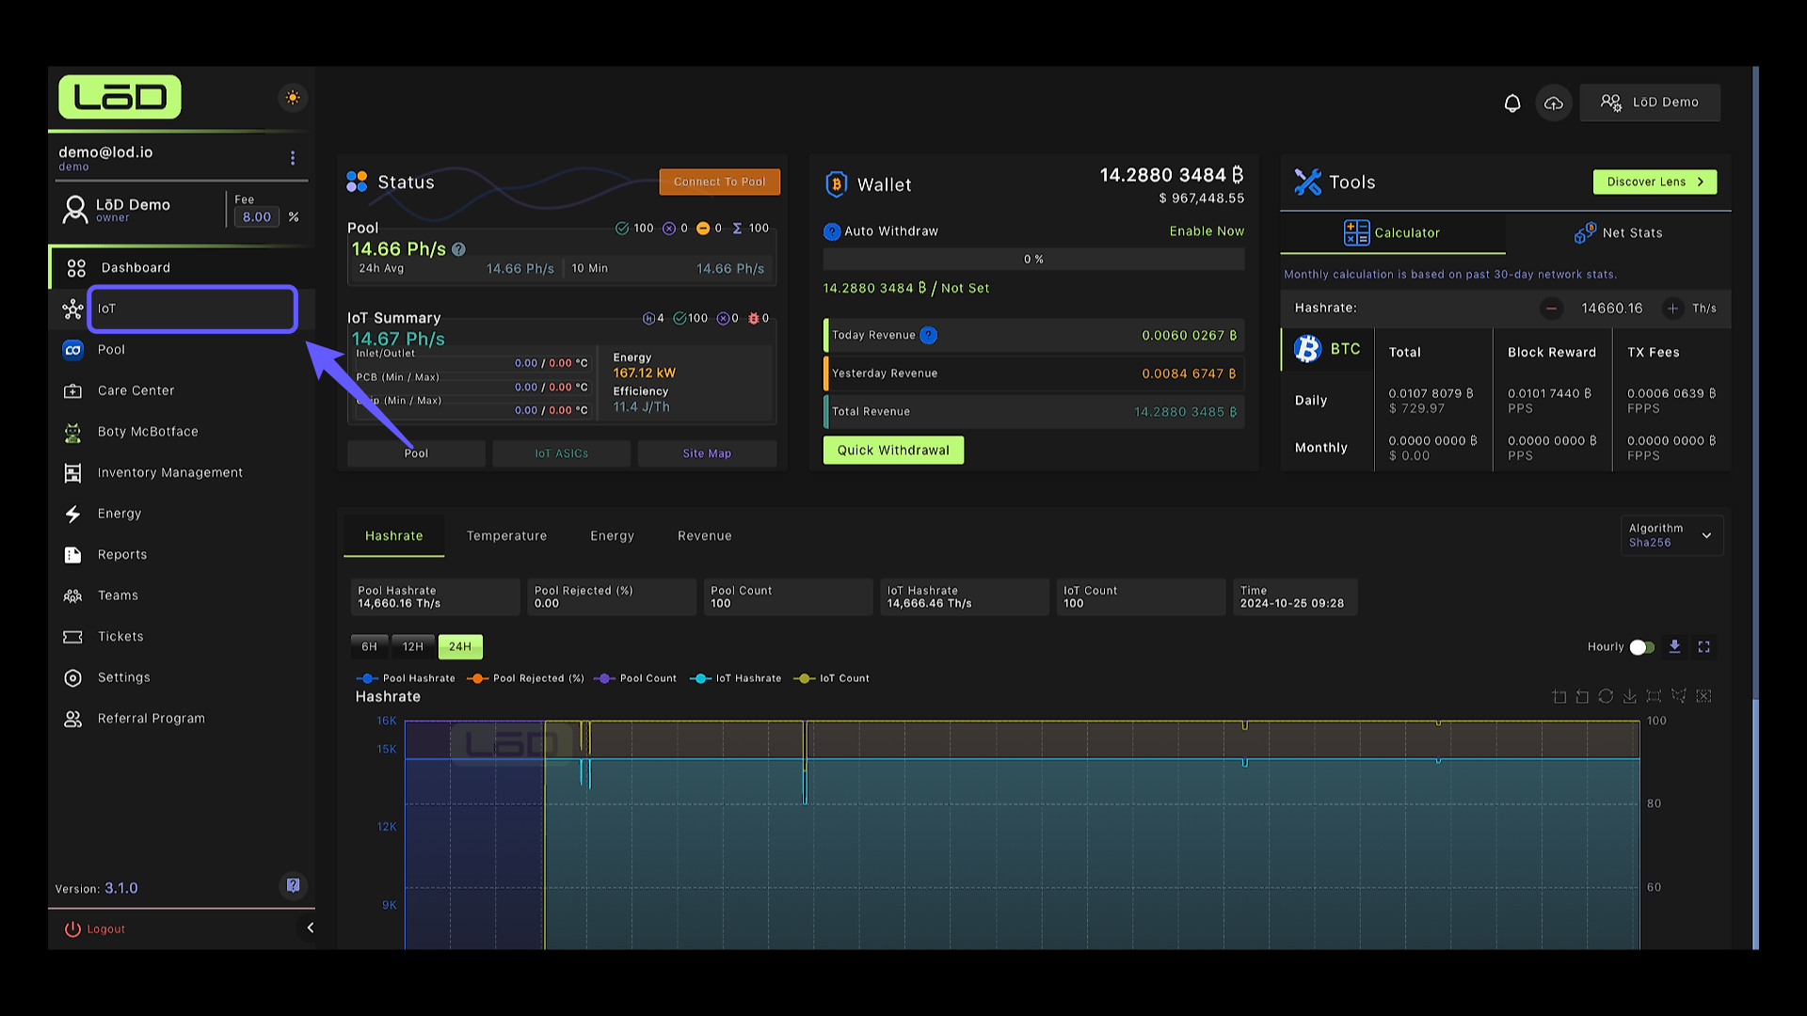
Task: Select the IoT ASICs button
Action: (561, 453)
